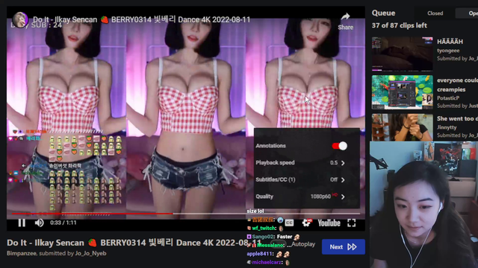This screenshot has width=478, height=268.
Task: Open the HÄÄÄÄH clip title
Action: tap(450, 42)
